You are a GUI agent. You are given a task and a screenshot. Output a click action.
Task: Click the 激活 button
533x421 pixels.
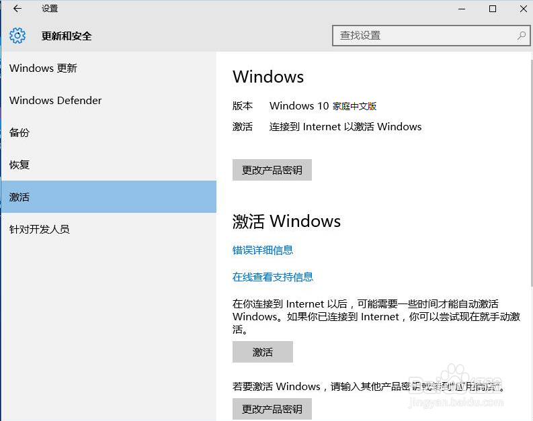coord(262,352)
